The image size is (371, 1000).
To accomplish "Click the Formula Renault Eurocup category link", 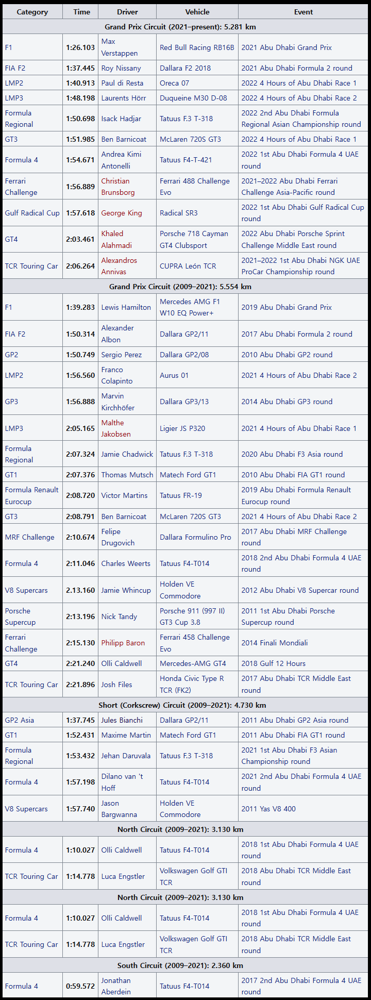I will pyautogui.click(x=32, y=495).
